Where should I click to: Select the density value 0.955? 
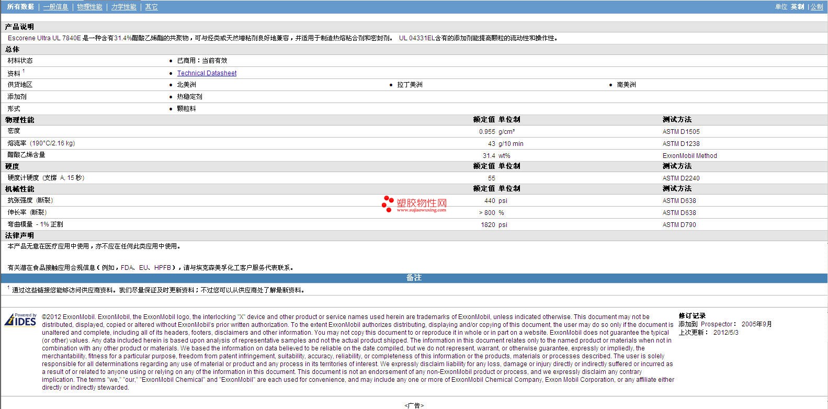pos(487,132)
